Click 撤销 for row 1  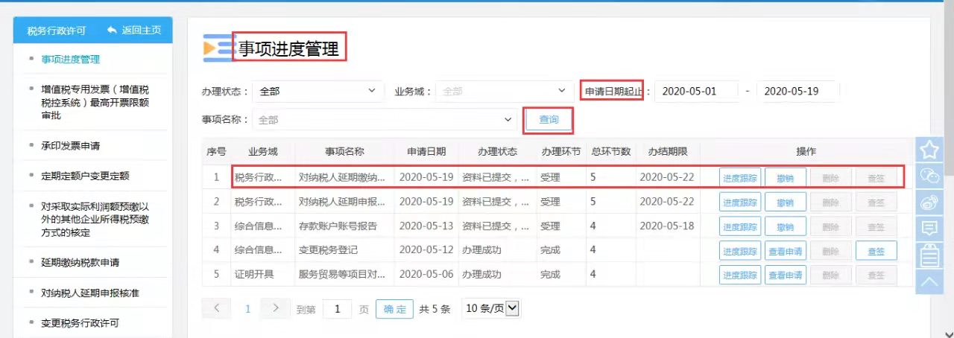pyautogui.click(x=786, y=178)
